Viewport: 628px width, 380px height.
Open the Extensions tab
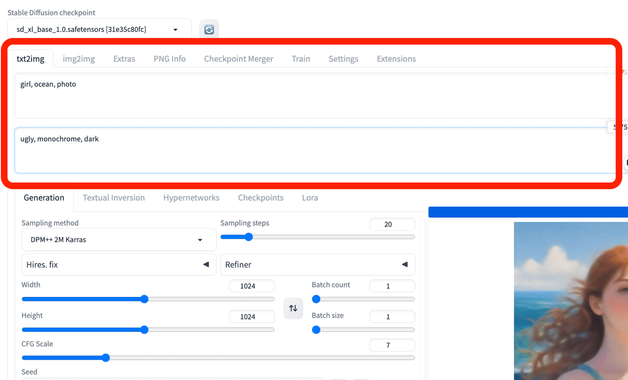[x=396, y=59]
